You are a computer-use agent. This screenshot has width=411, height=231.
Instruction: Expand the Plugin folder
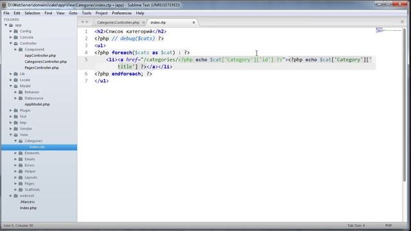coord(11,110)
